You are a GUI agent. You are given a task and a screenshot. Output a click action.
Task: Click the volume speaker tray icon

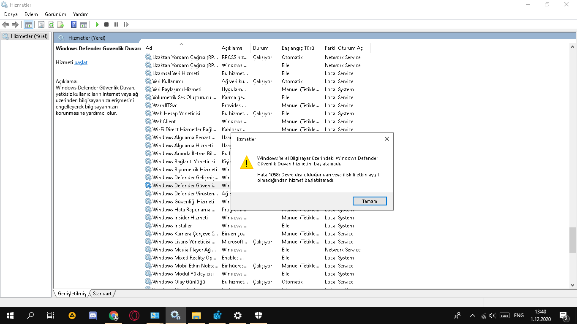pyautogui.click(x=493, y=315)
